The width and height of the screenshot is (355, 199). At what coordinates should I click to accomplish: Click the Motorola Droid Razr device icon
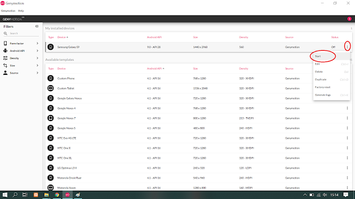(50, 177)
